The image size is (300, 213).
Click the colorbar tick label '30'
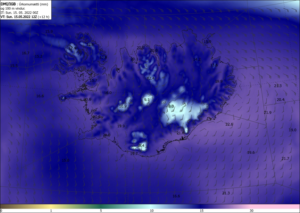click(251, 211)
